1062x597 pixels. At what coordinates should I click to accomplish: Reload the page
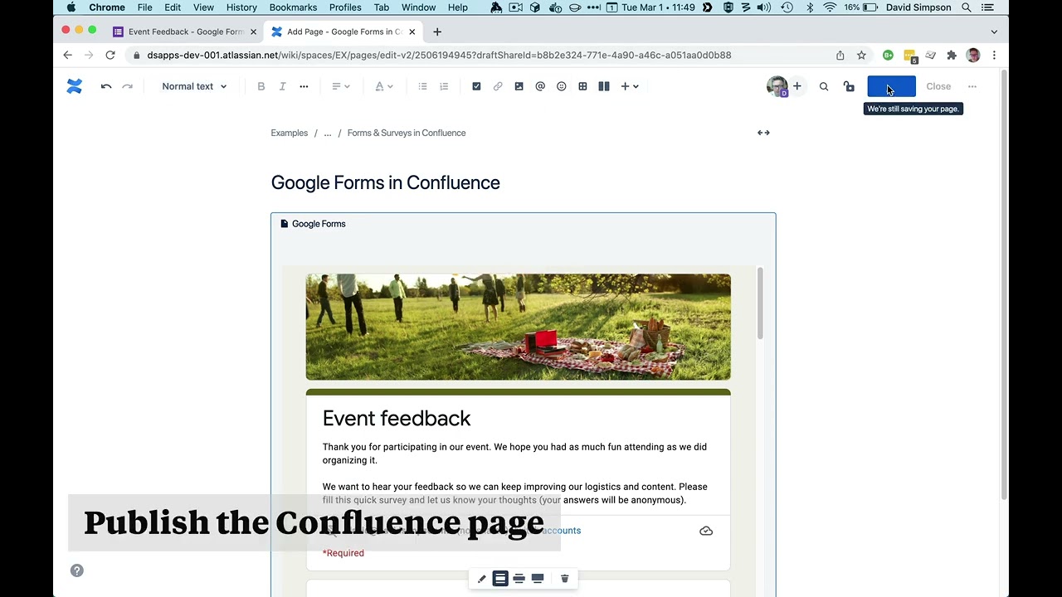[110, 55]
